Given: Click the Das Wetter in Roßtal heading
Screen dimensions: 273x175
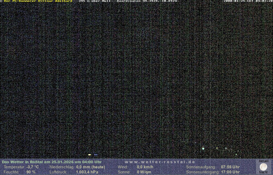Looking at the screenshot, I should 52,162.
